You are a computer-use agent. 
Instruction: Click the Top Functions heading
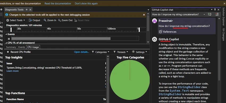15,93
